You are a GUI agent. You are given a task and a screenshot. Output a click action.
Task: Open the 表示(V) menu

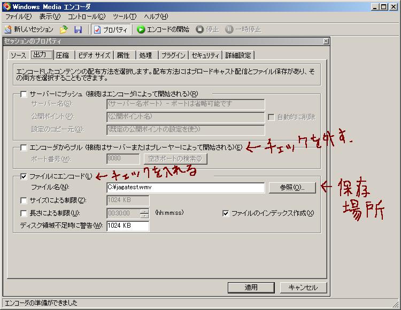(x=50, y=17)
